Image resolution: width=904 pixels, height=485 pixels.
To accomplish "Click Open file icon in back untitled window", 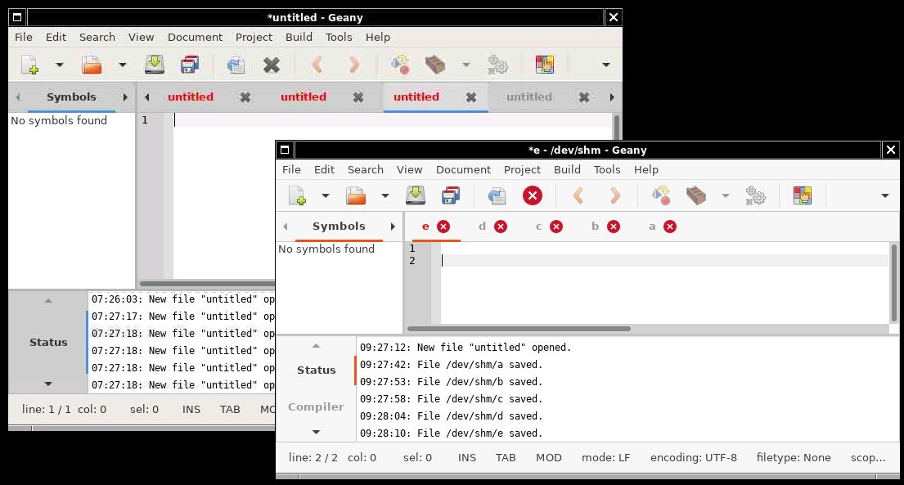I will pyautogui.click(x=92, y=65).
